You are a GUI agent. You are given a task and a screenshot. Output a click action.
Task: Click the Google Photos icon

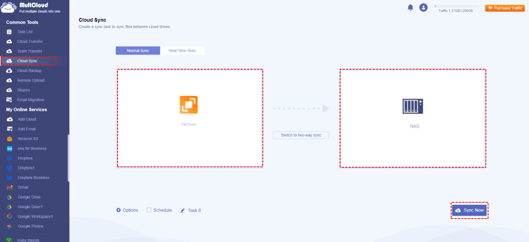pyautogui.click(x=10, y=226)
